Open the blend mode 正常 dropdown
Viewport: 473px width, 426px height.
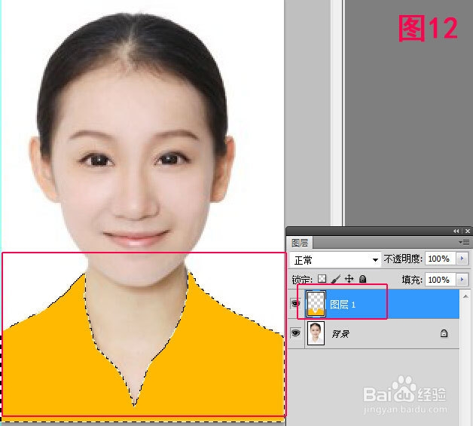pyautogui.click(x=335, y=259)
